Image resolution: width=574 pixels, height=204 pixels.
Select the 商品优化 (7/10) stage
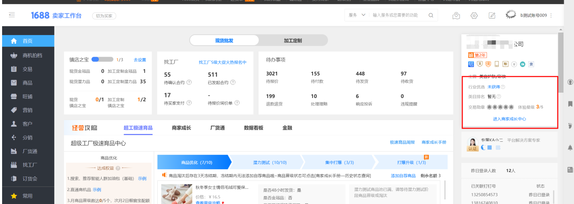coord(194,162)
